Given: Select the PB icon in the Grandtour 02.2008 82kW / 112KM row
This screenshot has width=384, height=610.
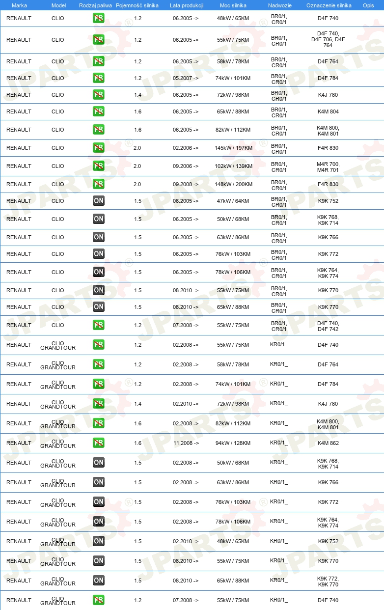Looking at the screenshot, I should click(99, 423).
